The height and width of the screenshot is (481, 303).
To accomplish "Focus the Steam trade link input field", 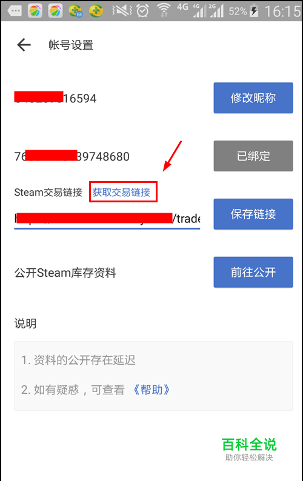I will click(x=107, y=219).
